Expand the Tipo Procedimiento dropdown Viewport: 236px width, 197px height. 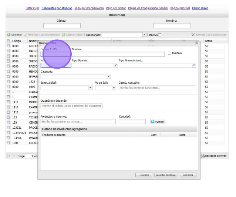[194, 65]
